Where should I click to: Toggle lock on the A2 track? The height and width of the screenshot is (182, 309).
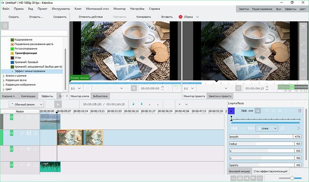[36, 165]
